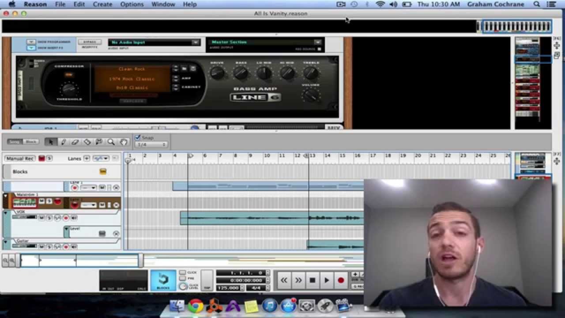Toggle Show Insert FX expander
This screenshot has height=318, width=565.
coord(31,48)
